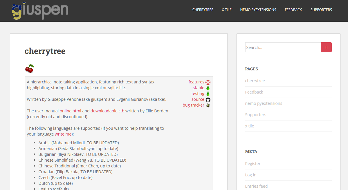
Task: Click the write me link
Action: [x=63, y=134]
